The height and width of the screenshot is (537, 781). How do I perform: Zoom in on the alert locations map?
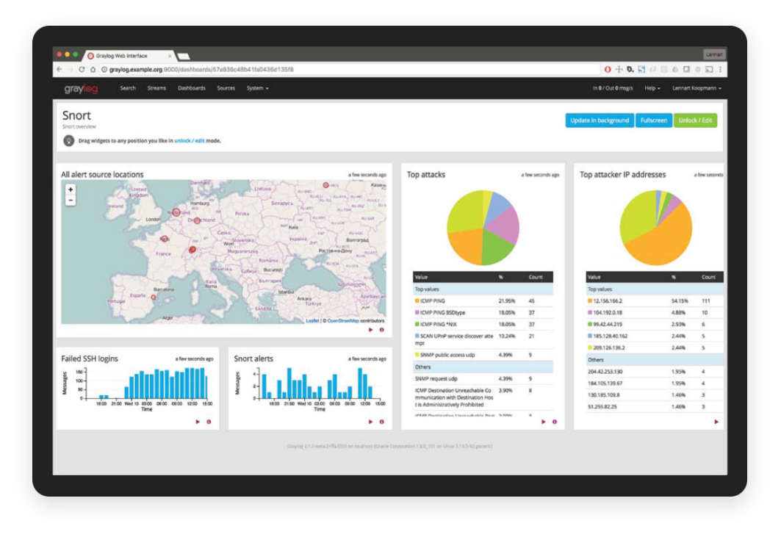[x=71, y=190]
